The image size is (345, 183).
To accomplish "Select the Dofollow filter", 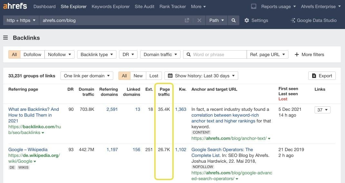I will pos(32,54).
